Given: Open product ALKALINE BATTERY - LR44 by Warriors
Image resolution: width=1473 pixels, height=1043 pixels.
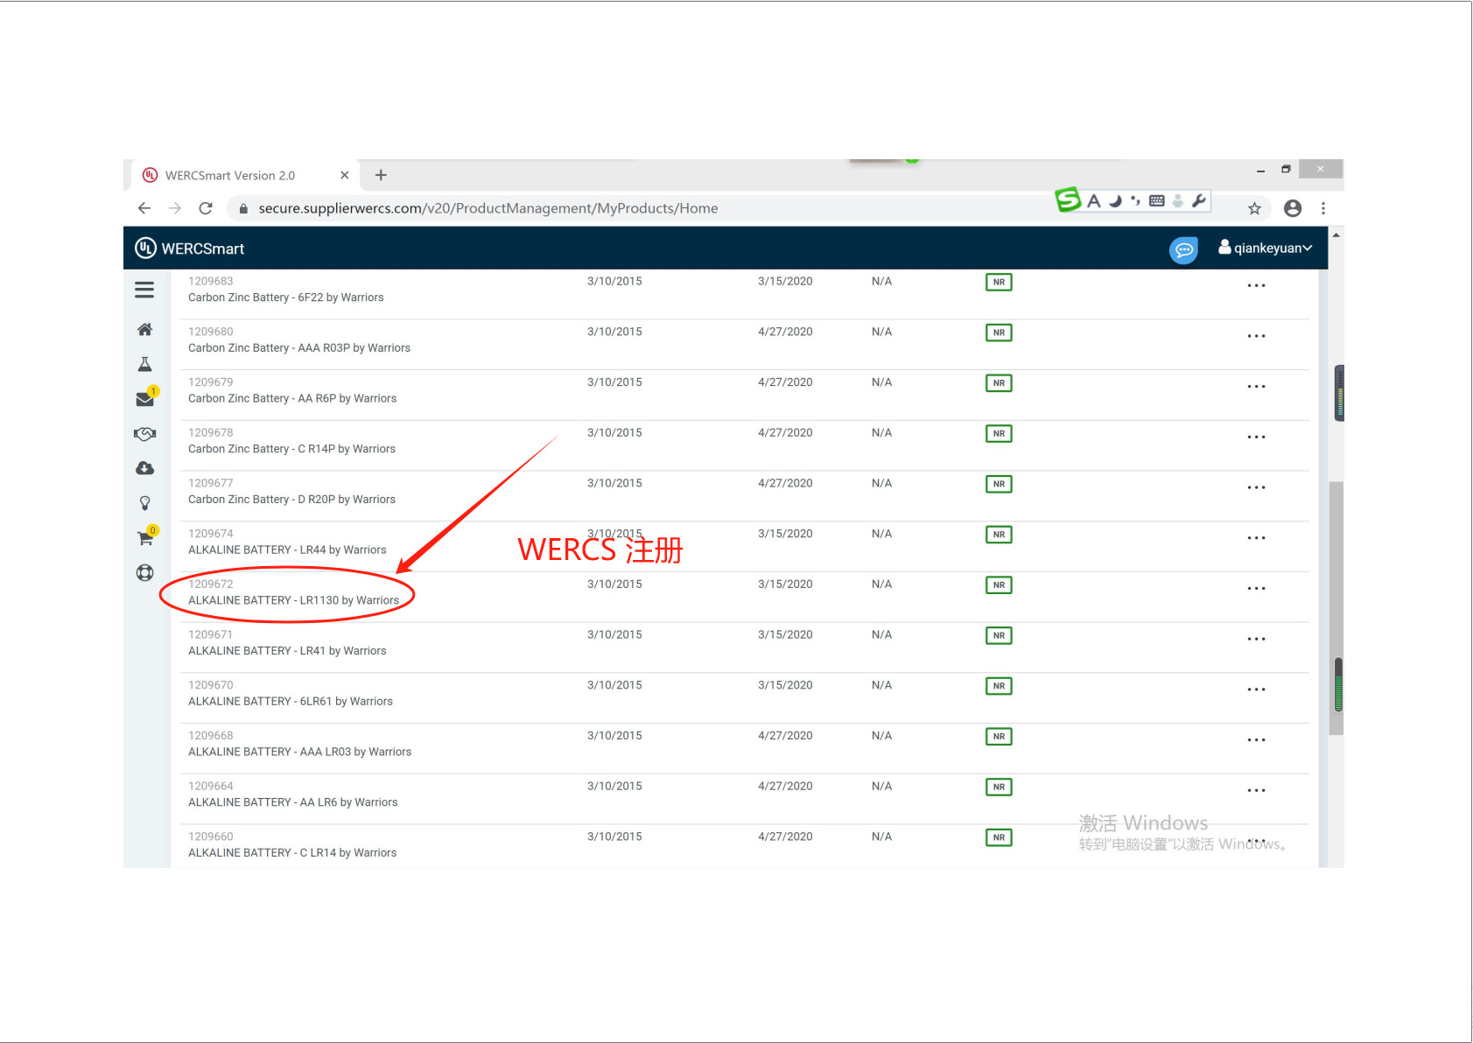Looking at the screenshot, I should [287, 550].
